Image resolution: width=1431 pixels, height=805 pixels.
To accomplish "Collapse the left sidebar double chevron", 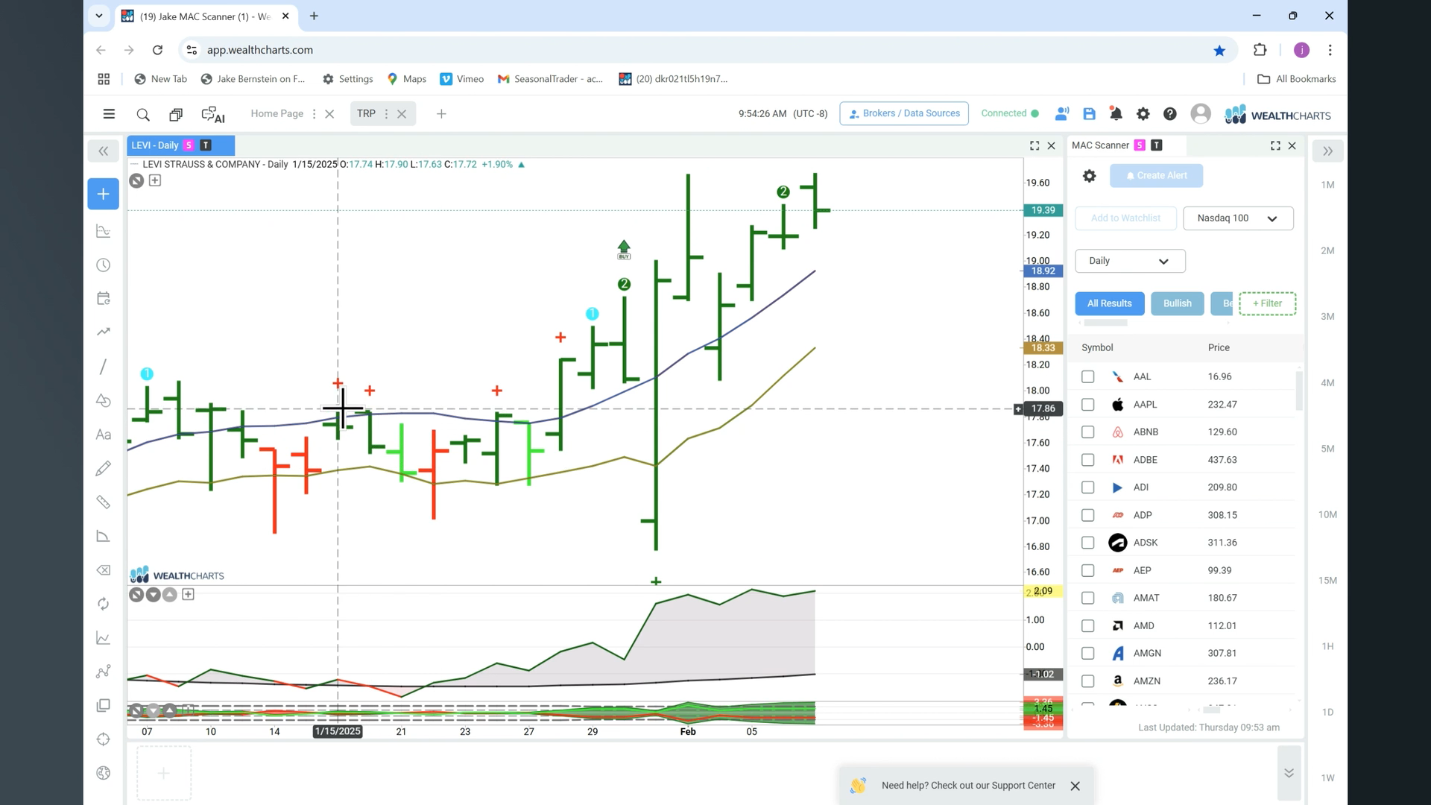I will [x=104, y=151].
